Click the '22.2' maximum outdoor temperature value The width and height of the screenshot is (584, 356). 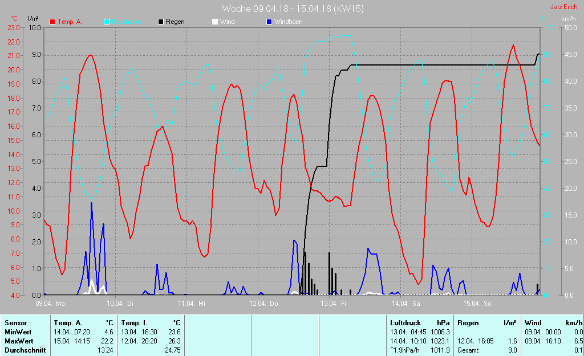coord(107,341)
